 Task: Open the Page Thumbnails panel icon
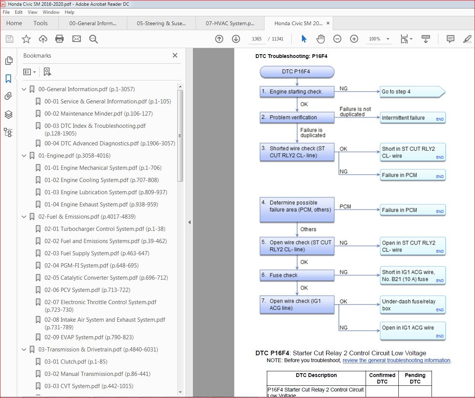(x=8, y=61)
